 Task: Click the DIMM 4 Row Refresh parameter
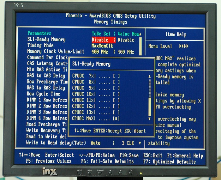click(x=47, y=118)
